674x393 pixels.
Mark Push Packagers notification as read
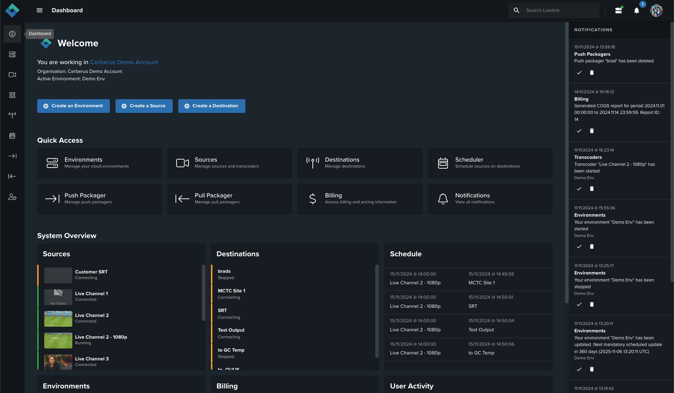pos(579,73)
